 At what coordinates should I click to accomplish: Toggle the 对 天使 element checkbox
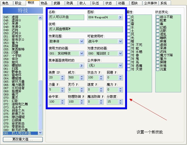(129, 69)
